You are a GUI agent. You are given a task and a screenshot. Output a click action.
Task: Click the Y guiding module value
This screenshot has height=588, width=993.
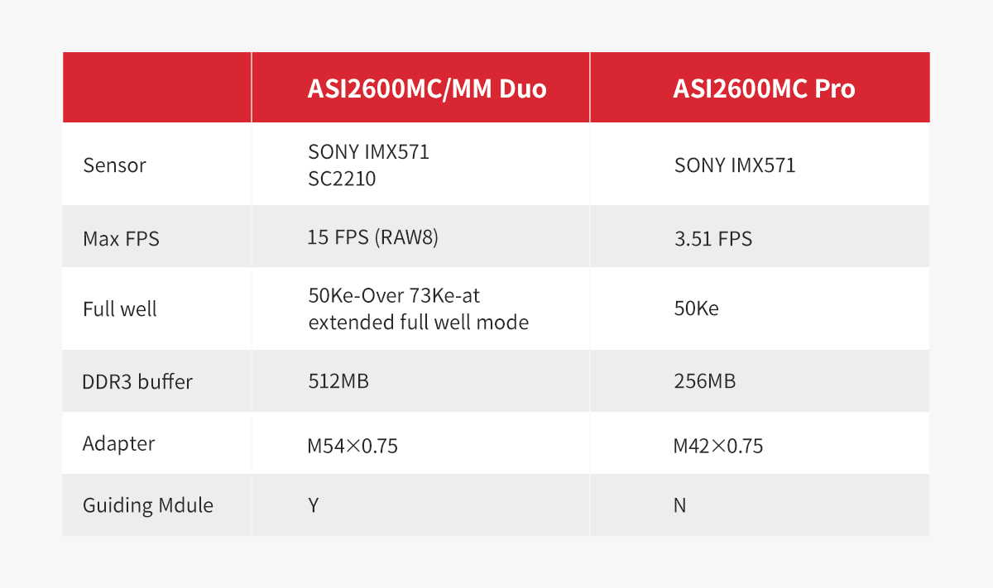(314, 504)
